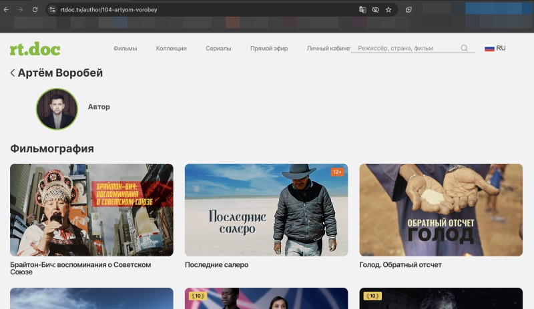The width and height of the screenshot is (534, 309).
Task: Open the Фильмы menu item
Action: (x=125, y=48)
